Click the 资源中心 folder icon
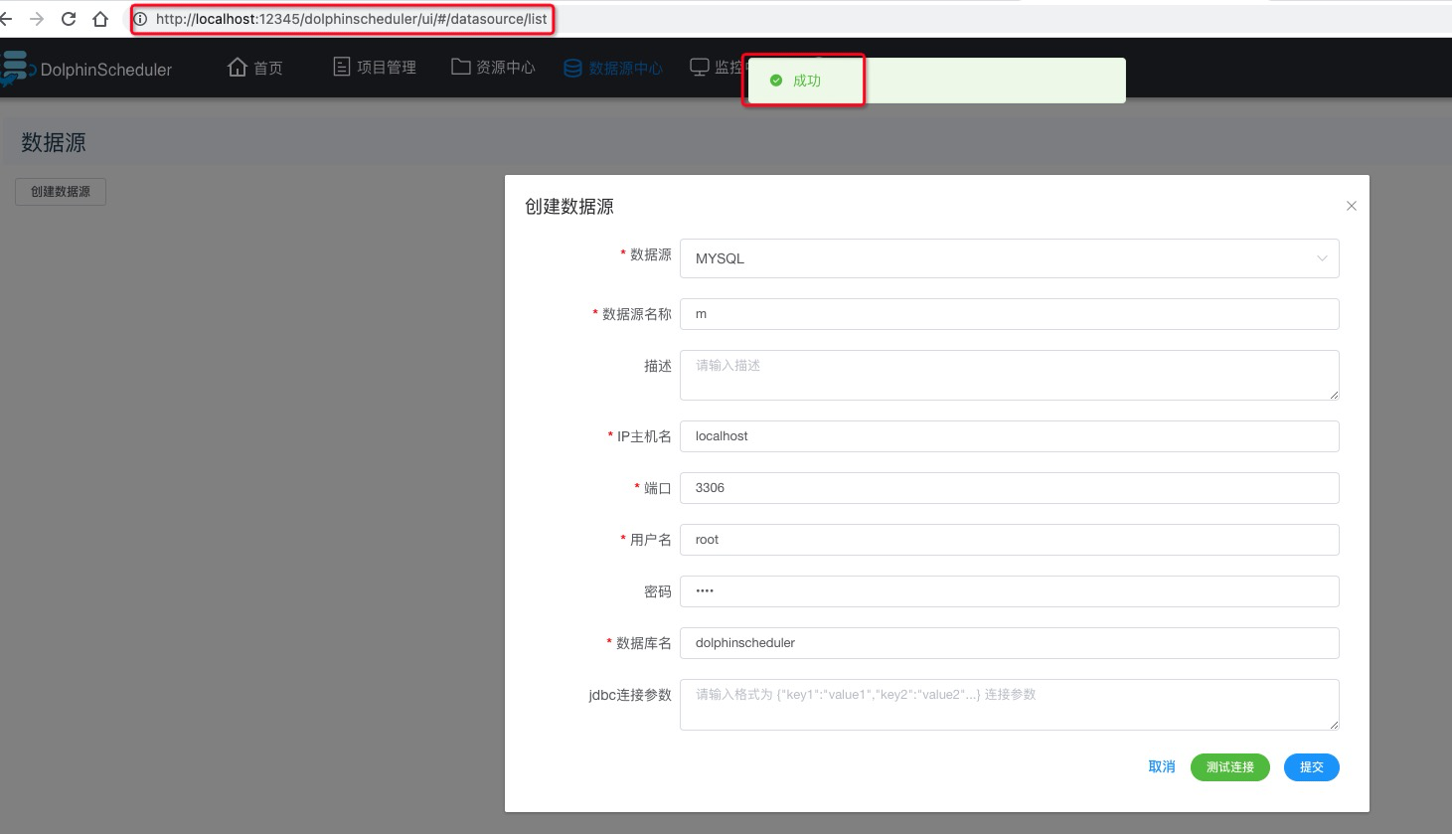 [459, 66]
